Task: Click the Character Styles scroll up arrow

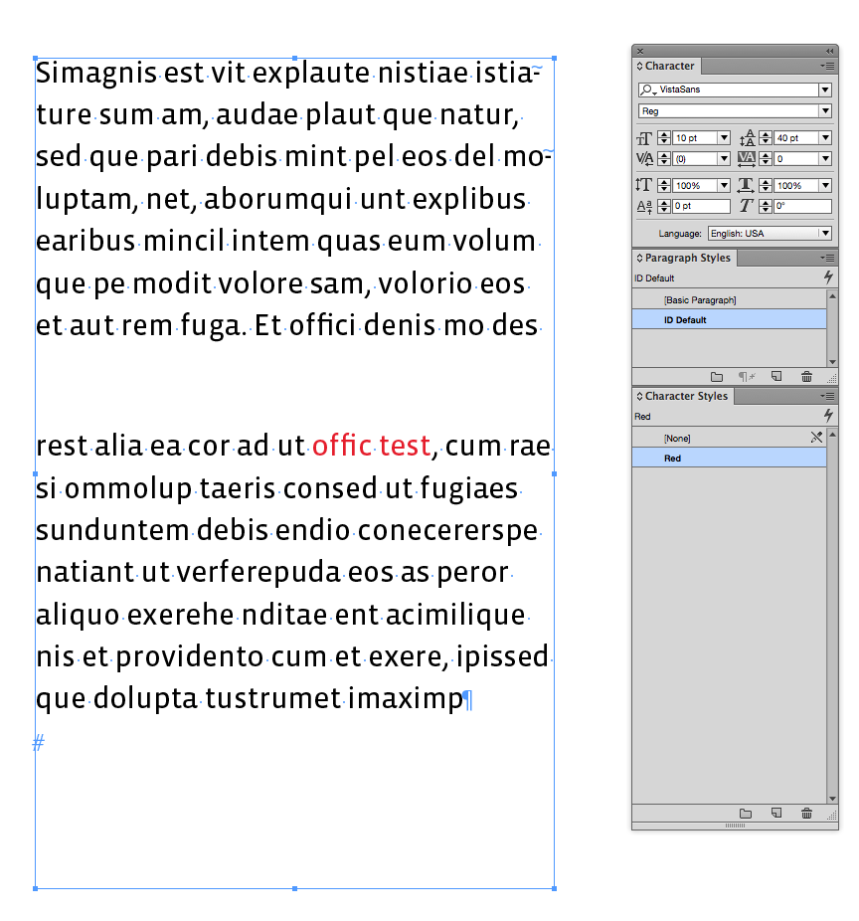Action: click(832, 434)
